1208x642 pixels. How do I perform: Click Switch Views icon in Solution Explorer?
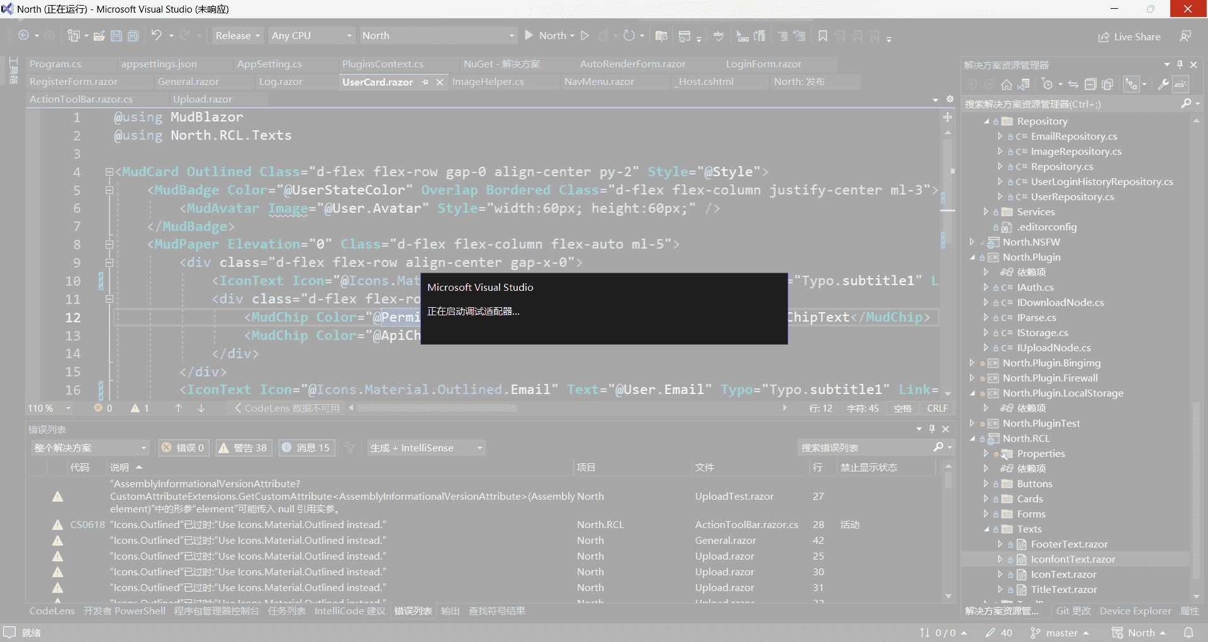click(1024, 84)
